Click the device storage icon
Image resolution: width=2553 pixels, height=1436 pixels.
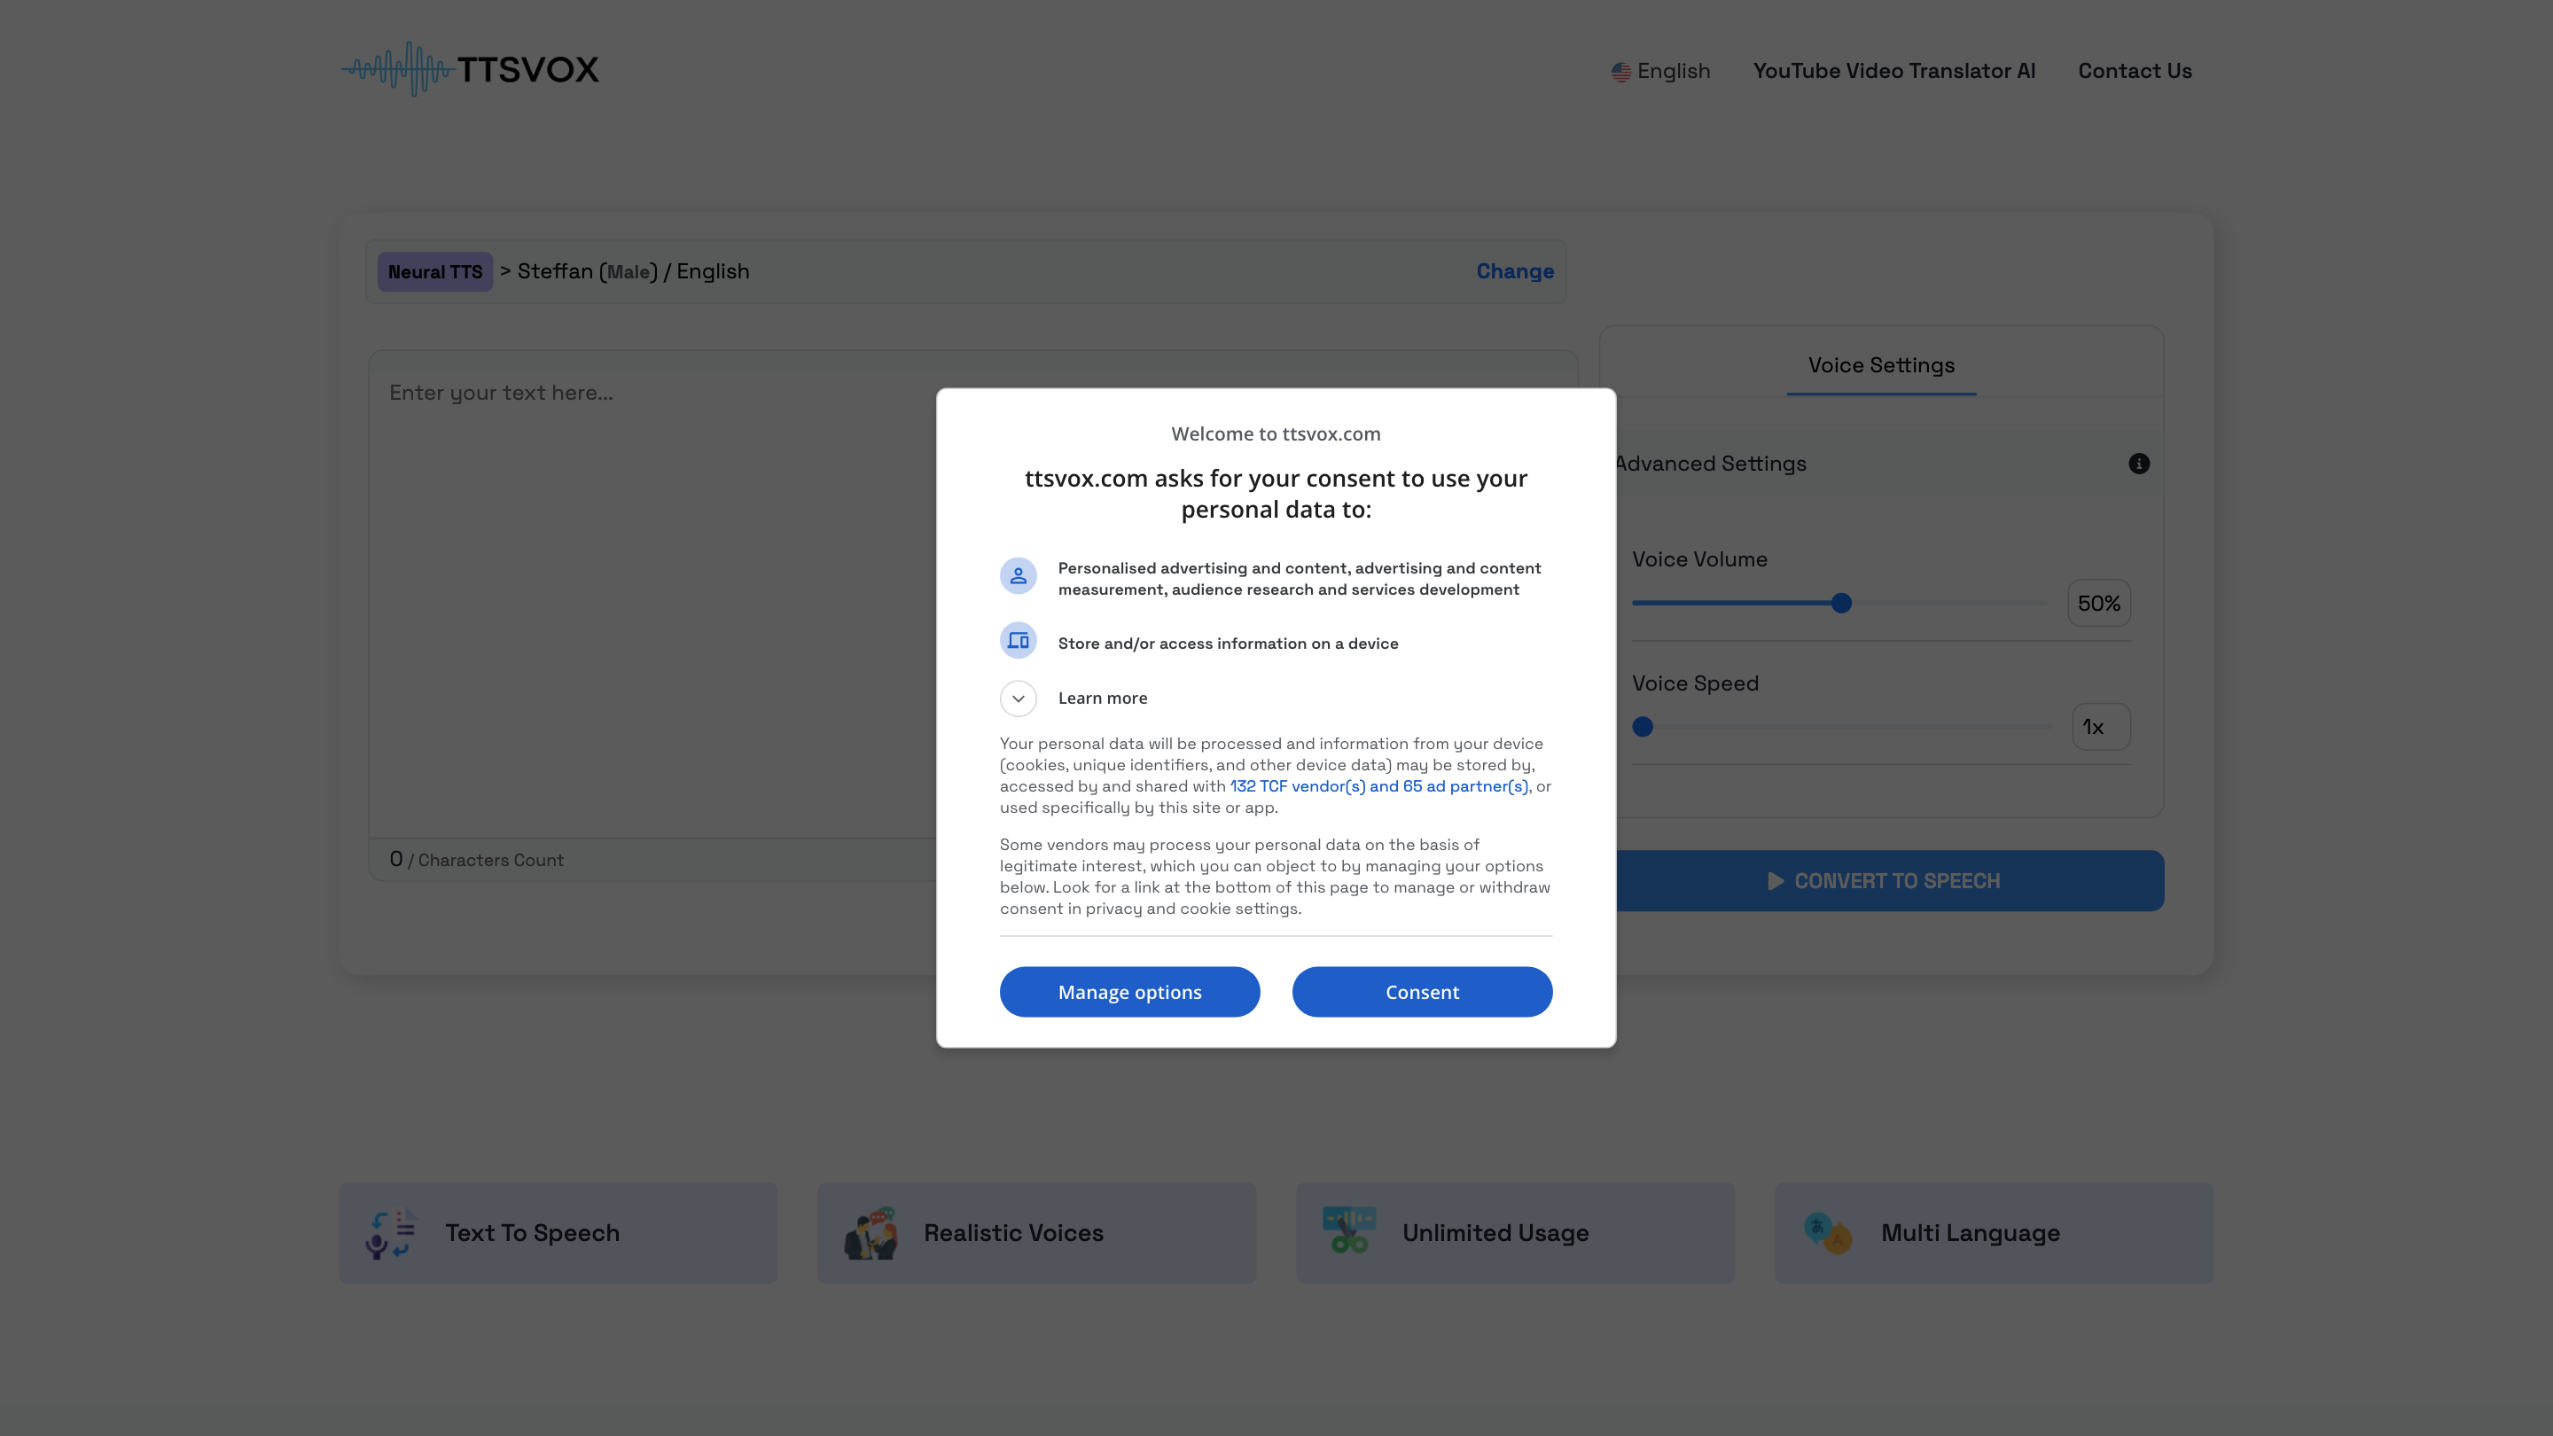[1018, 641]
